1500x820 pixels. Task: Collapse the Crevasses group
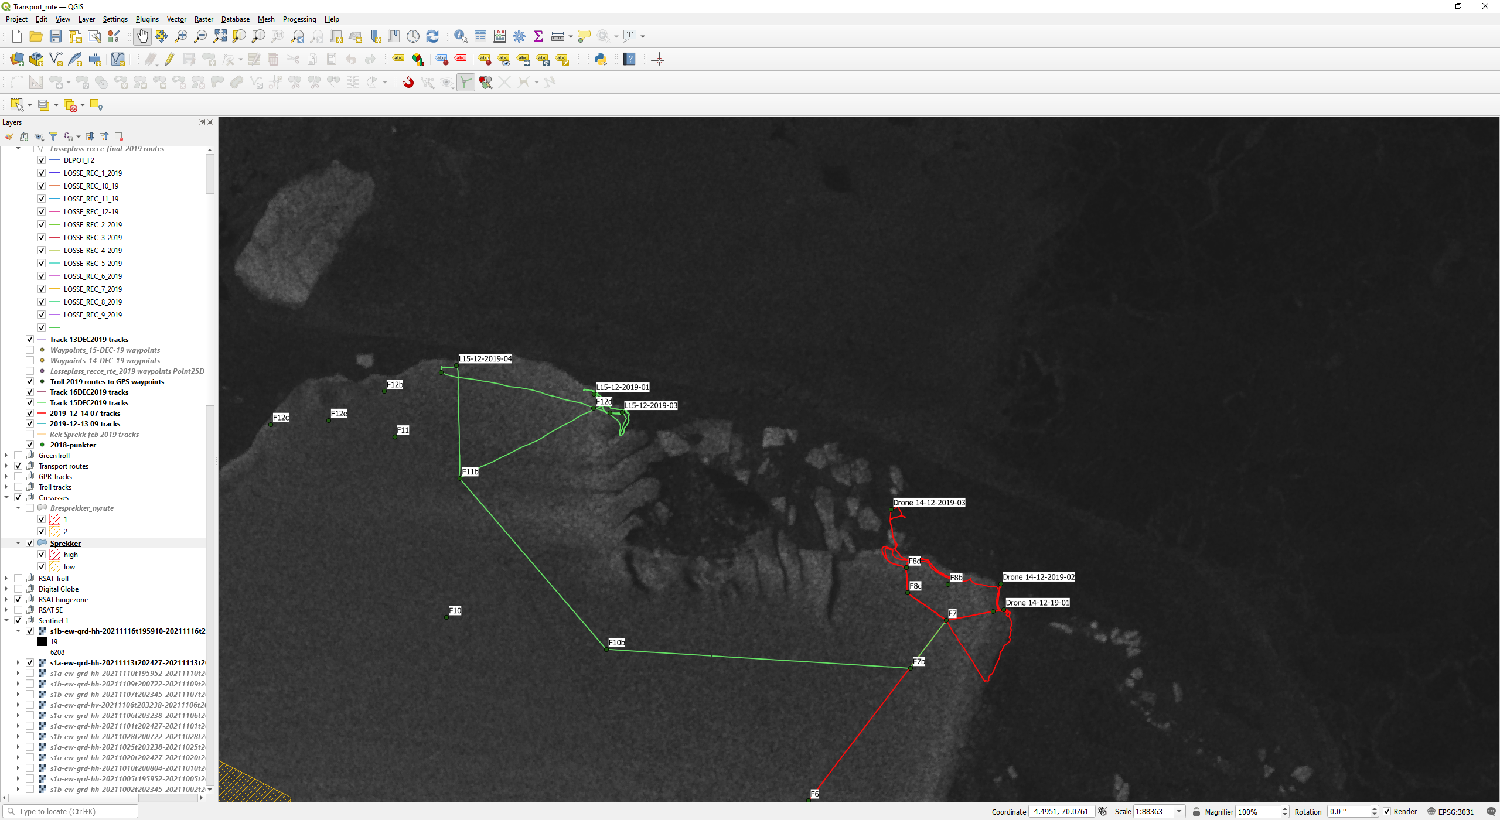click(x=6, y=497)
